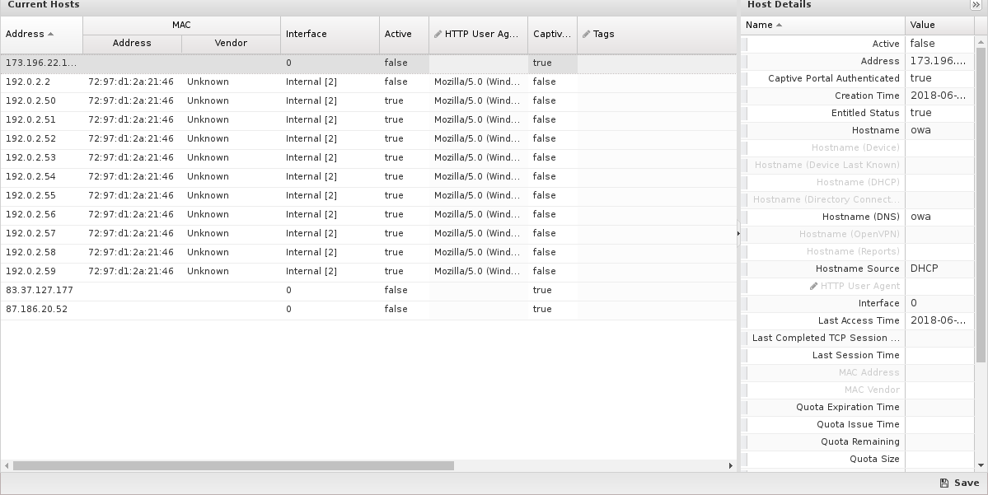Click the Captive cell for 87.186.20.52
Screen dimensions: 988x495
pyautogui.click(x=552, y=309)
